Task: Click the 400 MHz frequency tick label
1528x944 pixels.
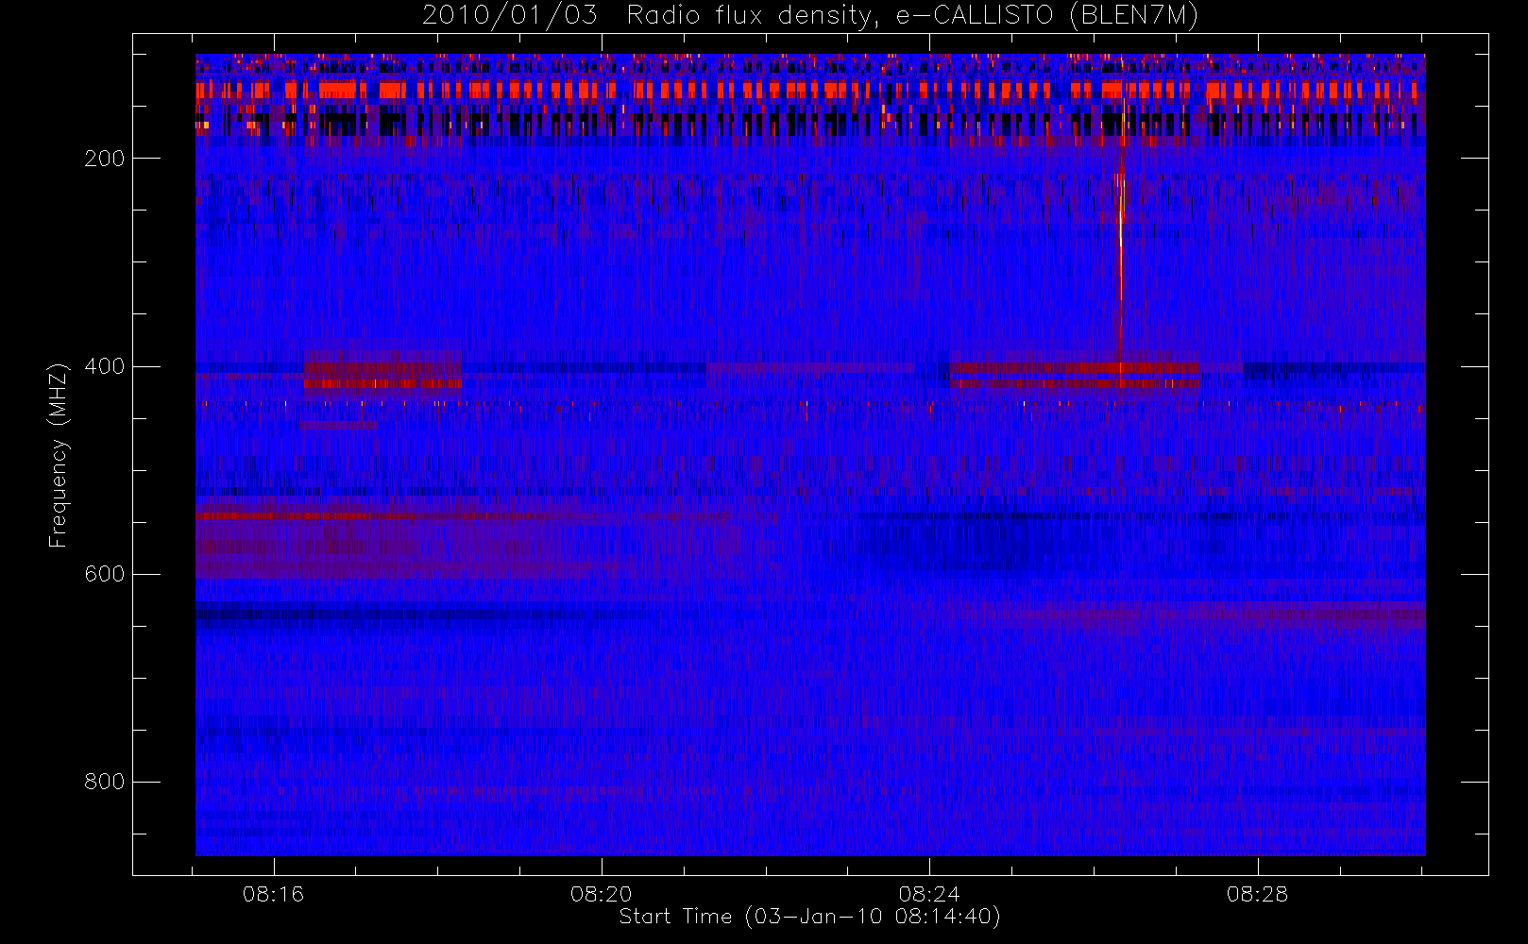Action: (105, 366)
